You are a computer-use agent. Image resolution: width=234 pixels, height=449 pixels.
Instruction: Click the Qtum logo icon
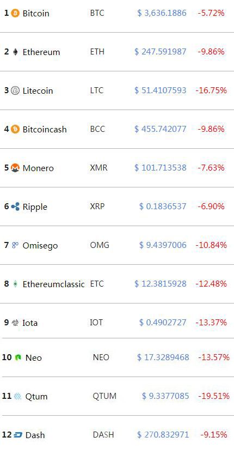pyautogui.click(x=18, y=396)
